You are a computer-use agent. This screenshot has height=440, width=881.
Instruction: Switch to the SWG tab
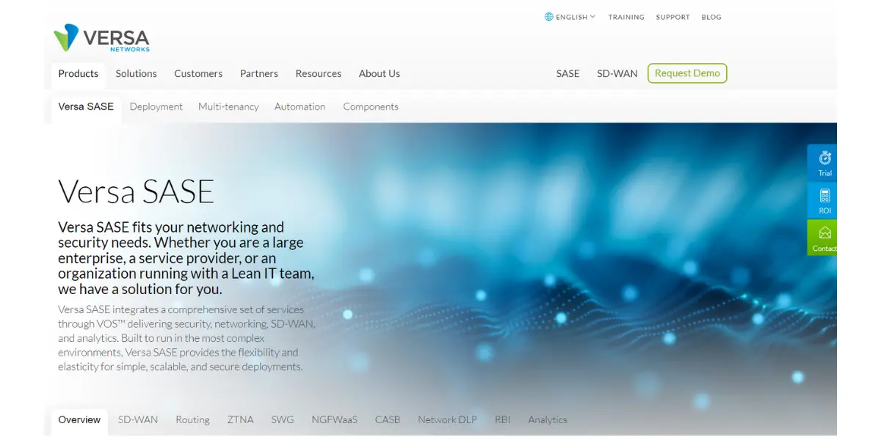(x=283, y=419)
